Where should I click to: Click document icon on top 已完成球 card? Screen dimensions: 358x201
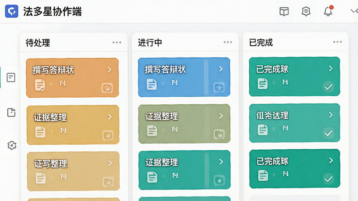click(263, 84)
